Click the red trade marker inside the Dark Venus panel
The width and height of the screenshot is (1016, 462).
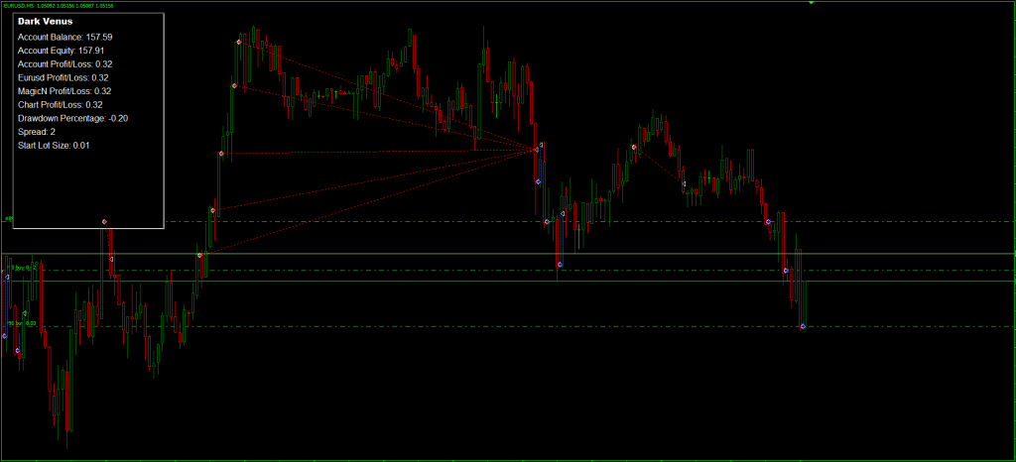coord(104,221)
